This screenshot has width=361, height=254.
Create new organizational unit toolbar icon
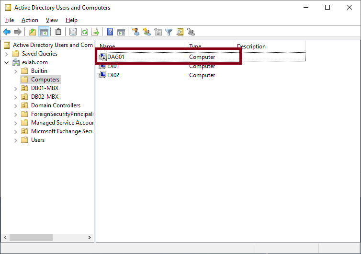coord(158,32)
